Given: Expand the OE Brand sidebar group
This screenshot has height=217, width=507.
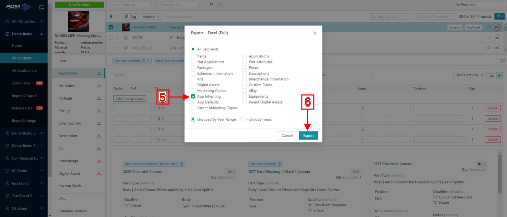Looking at the screenshot, I should coord(42,208).
